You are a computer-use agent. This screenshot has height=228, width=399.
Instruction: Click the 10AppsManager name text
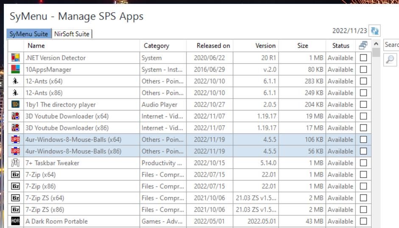click(48, 70)
